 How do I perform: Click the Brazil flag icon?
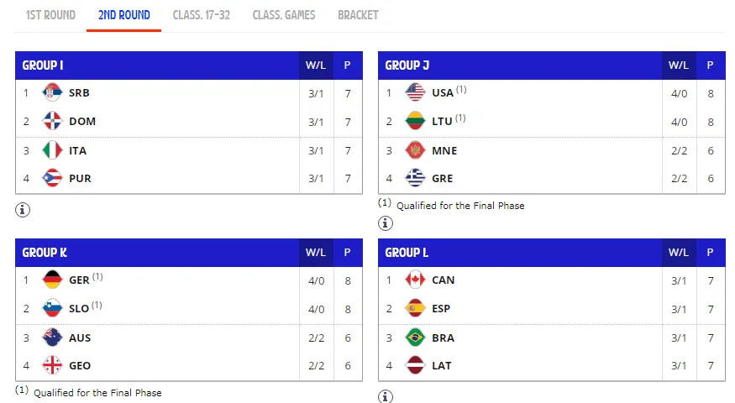coord(415,338)
